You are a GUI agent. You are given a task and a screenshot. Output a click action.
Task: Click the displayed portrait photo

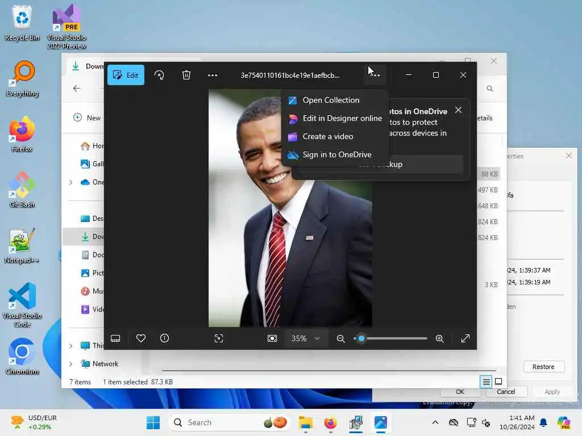(290, 208)
